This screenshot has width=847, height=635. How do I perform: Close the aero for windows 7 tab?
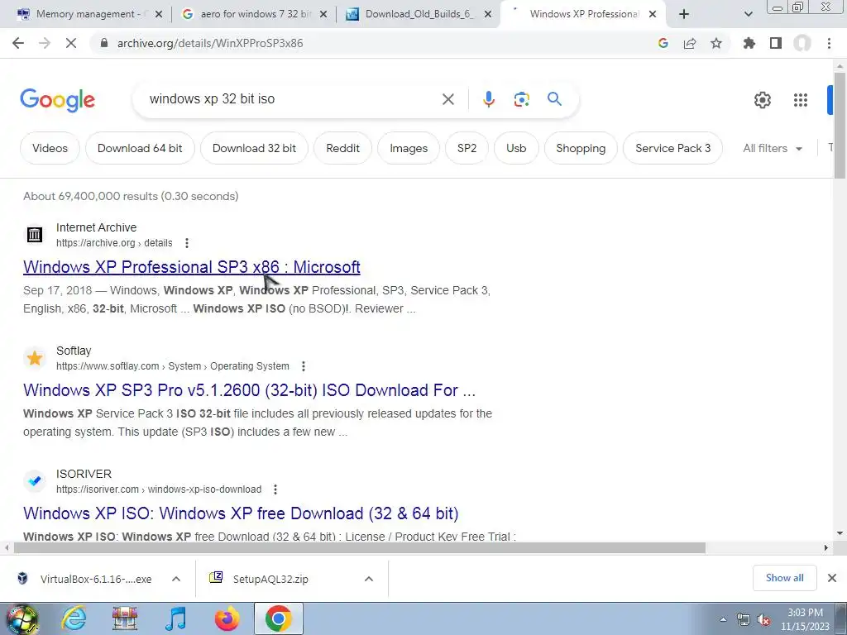click(323, 14)
